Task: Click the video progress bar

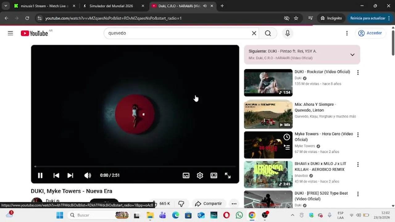Action: pyautogui.click(x=135, y=166)
